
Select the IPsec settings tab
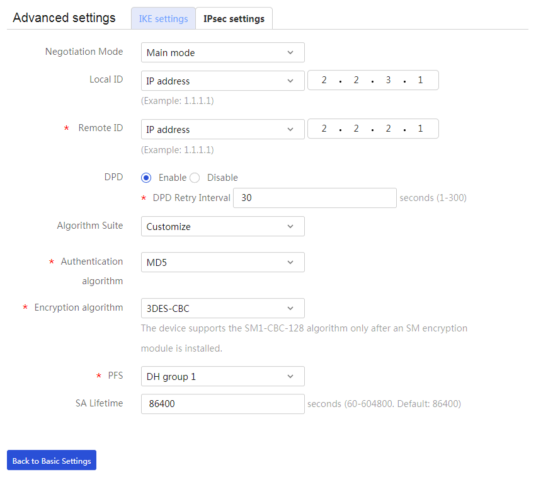pyautogui.click(x=234, y=18)
